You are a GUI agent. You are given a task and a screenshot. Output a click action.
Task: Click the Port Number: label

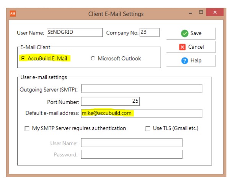[63, 102]
